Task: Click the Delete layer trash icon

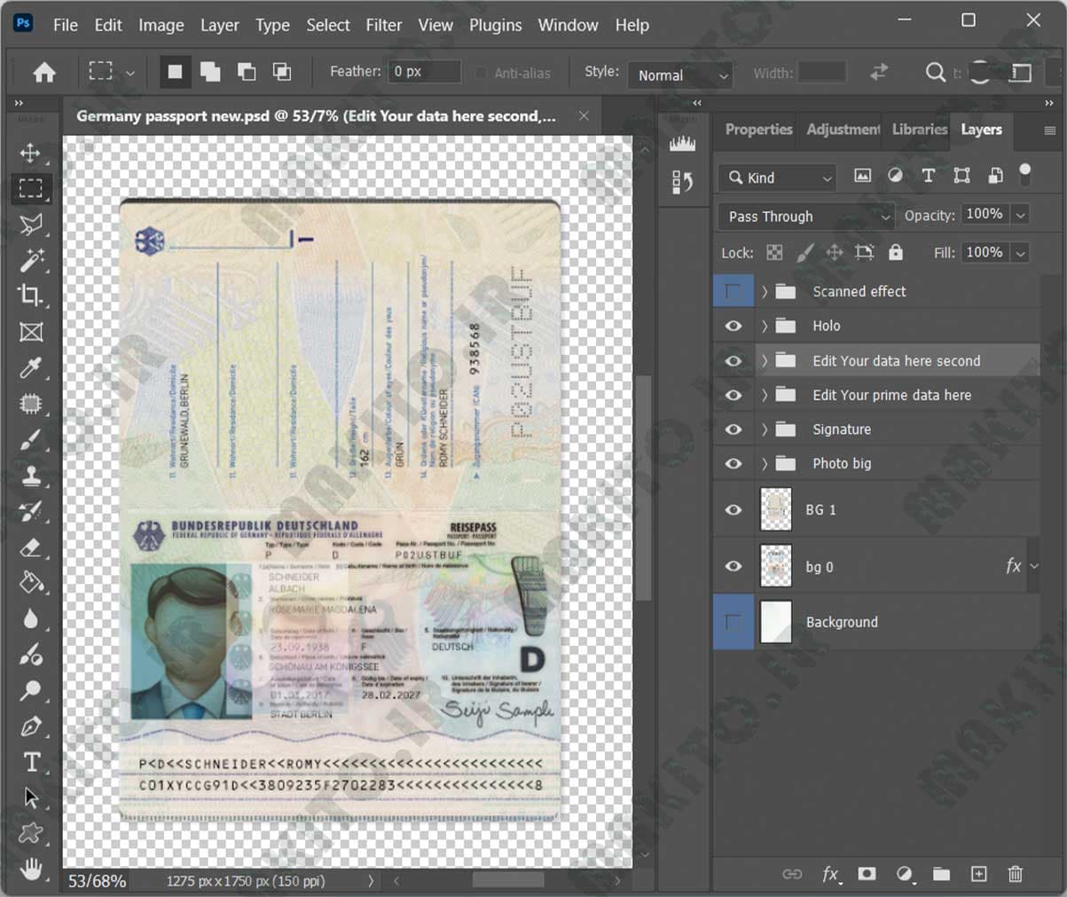Action: tap(1016, 874)
